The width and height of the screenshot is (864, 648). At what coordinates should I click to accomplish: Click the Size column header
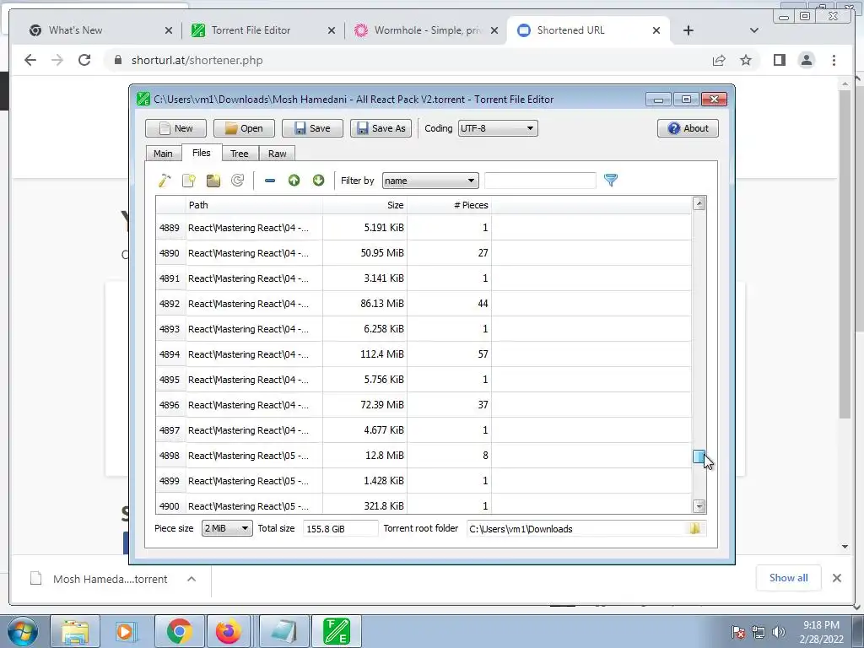(364, 205)
